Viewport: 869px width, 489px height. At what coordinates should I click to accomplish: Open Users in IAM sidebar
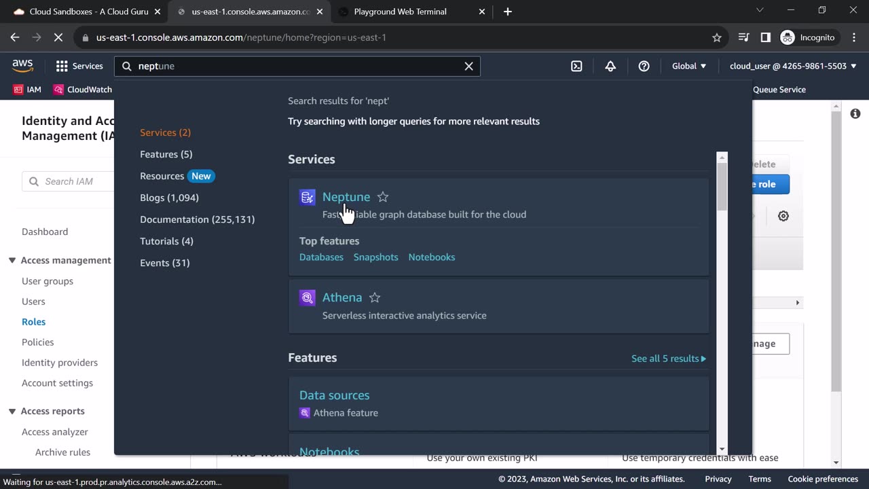coord(33,302)
